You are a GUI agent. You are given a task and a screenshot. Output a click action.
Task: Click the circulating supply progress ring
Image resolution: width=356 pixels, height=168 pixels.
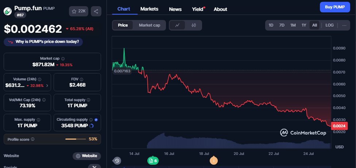(91, 126)
